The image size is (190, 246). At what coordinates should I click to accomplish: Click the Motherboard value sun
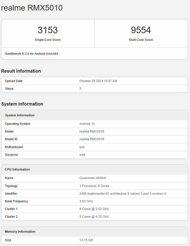tap(82, 147)
